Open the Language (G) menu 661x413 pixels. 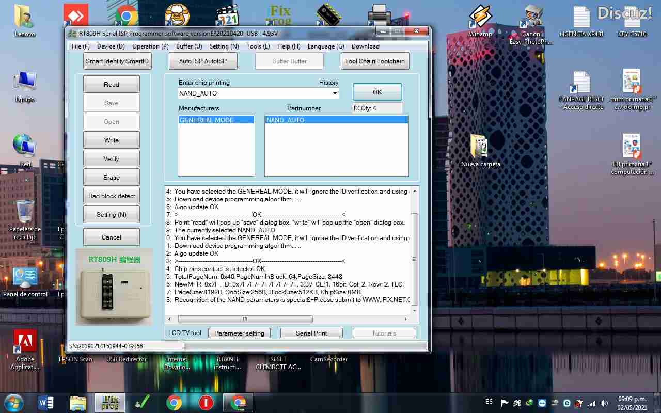pos(325,46)
